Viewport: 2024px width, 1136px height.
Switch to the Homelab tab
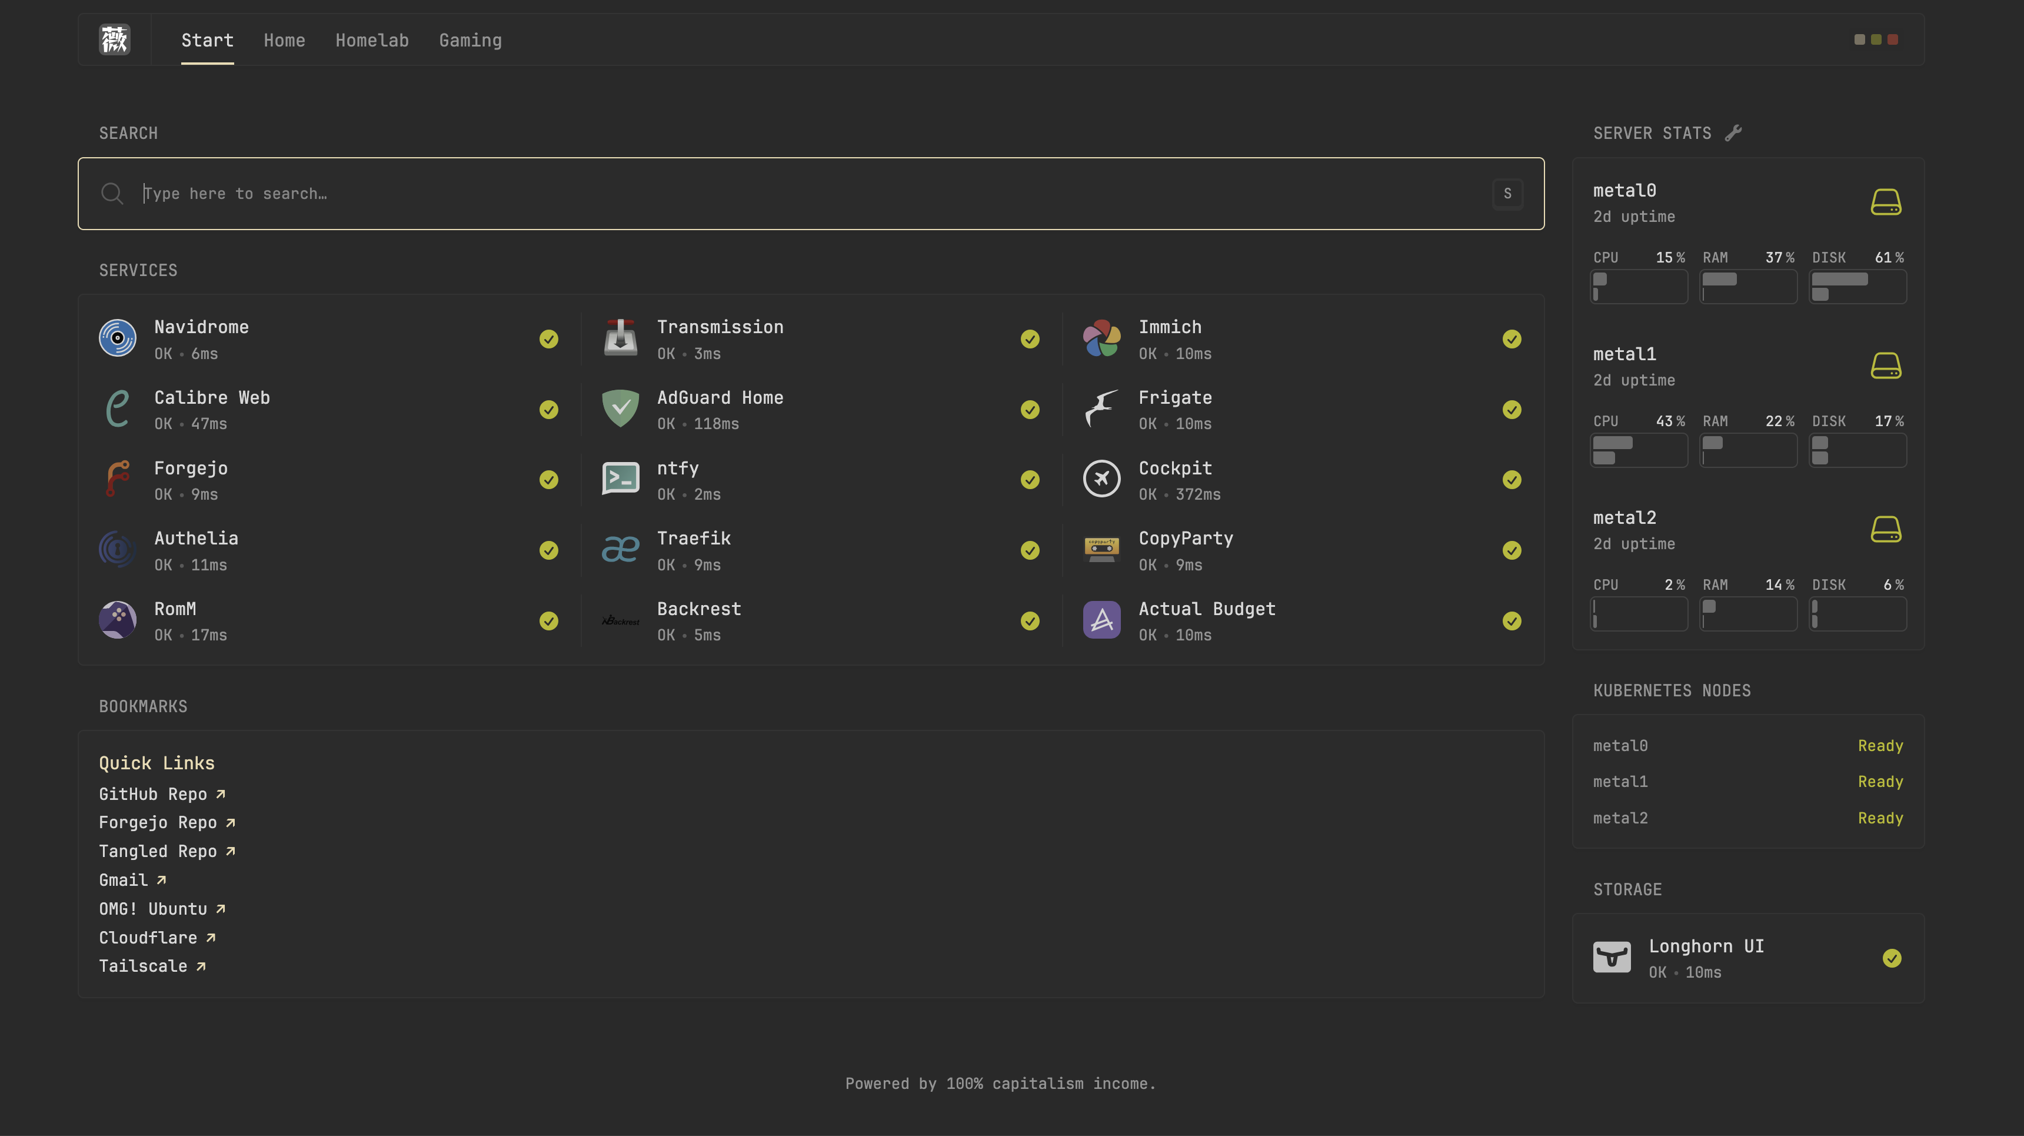click(372, 40)
